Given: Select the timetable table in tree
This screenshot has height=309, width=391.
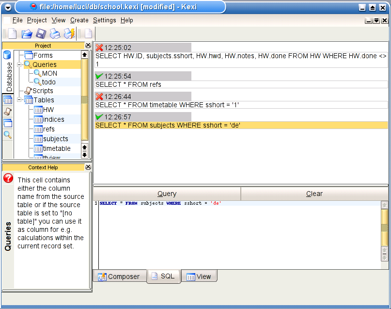Looking at the screenshot, I should 56,148.
